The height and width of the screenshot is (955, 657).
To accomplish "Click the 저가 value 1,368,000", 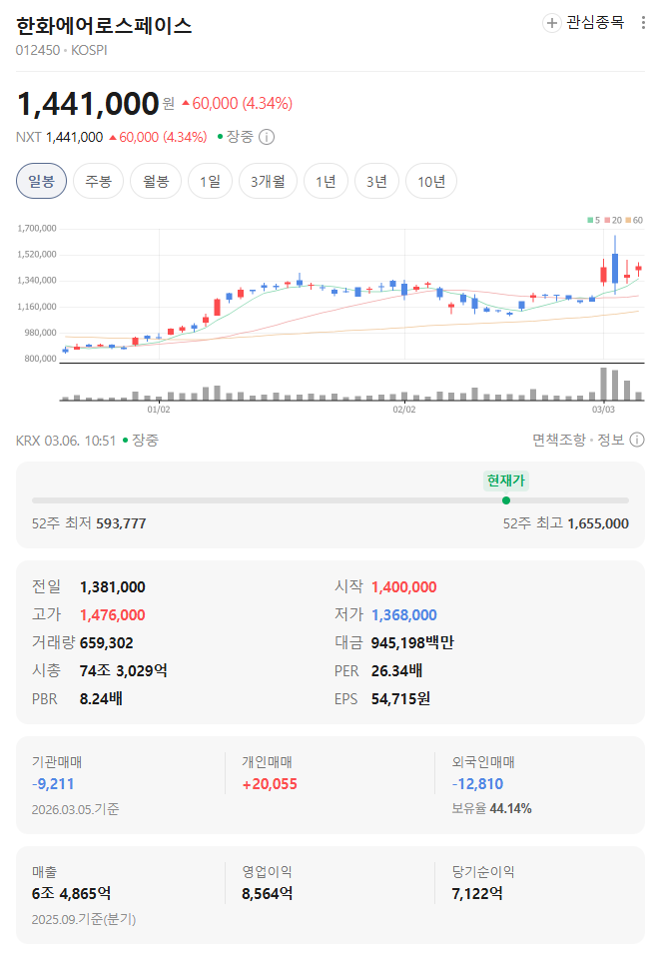I will [403, 615].
